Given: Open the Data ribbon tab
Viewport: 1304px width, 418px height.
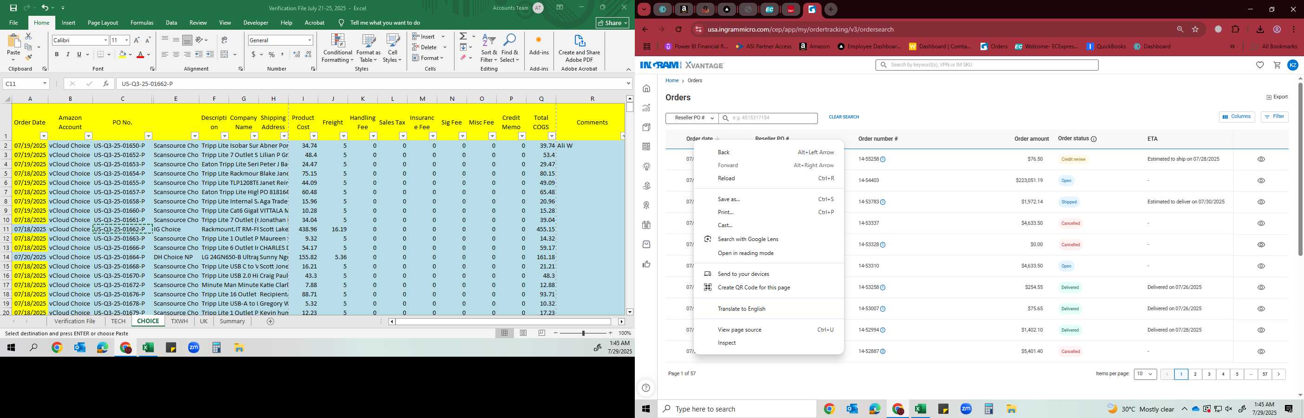Looking at the screenshot, I should coord(171,23).
